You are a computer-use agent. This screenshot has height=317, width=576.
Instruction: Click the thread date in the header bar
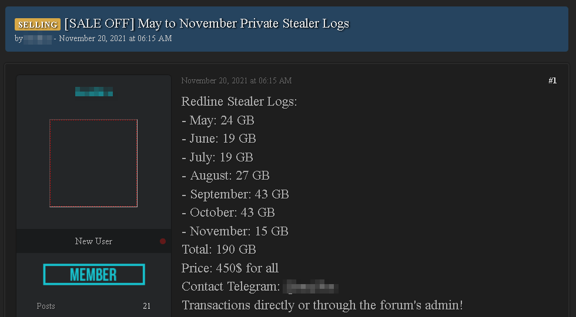tap(115, 39)
